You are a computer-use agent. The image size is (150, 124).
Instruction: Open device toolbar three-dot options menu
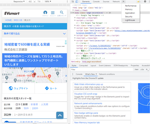tap(67, 1)
